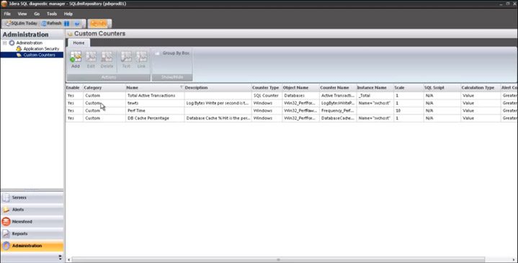Click the Test counter ribbon icon
This screenshot has width=518, height=263.
(x=126, y=60)
